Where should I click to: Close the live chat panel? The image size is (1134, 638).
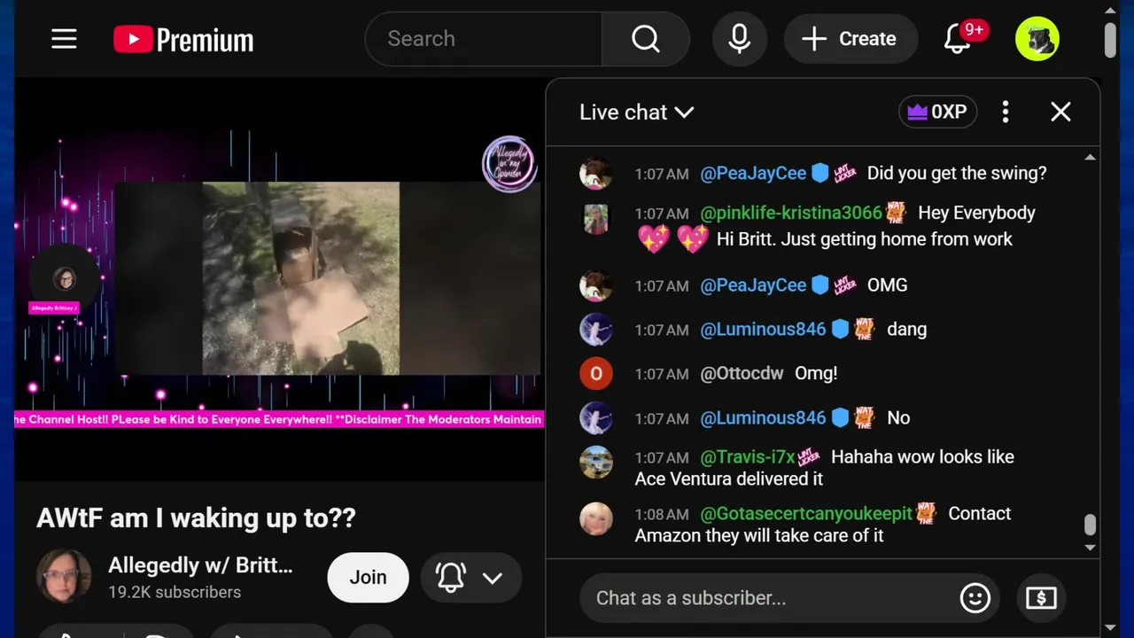coord(1060,112)
